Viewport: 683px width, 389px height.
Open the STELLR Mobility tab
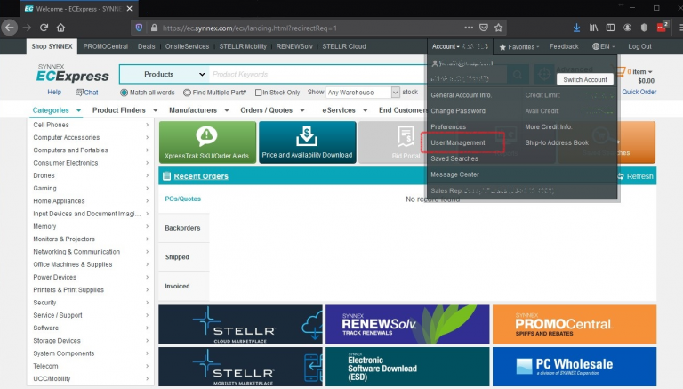[x=243, y=46]
